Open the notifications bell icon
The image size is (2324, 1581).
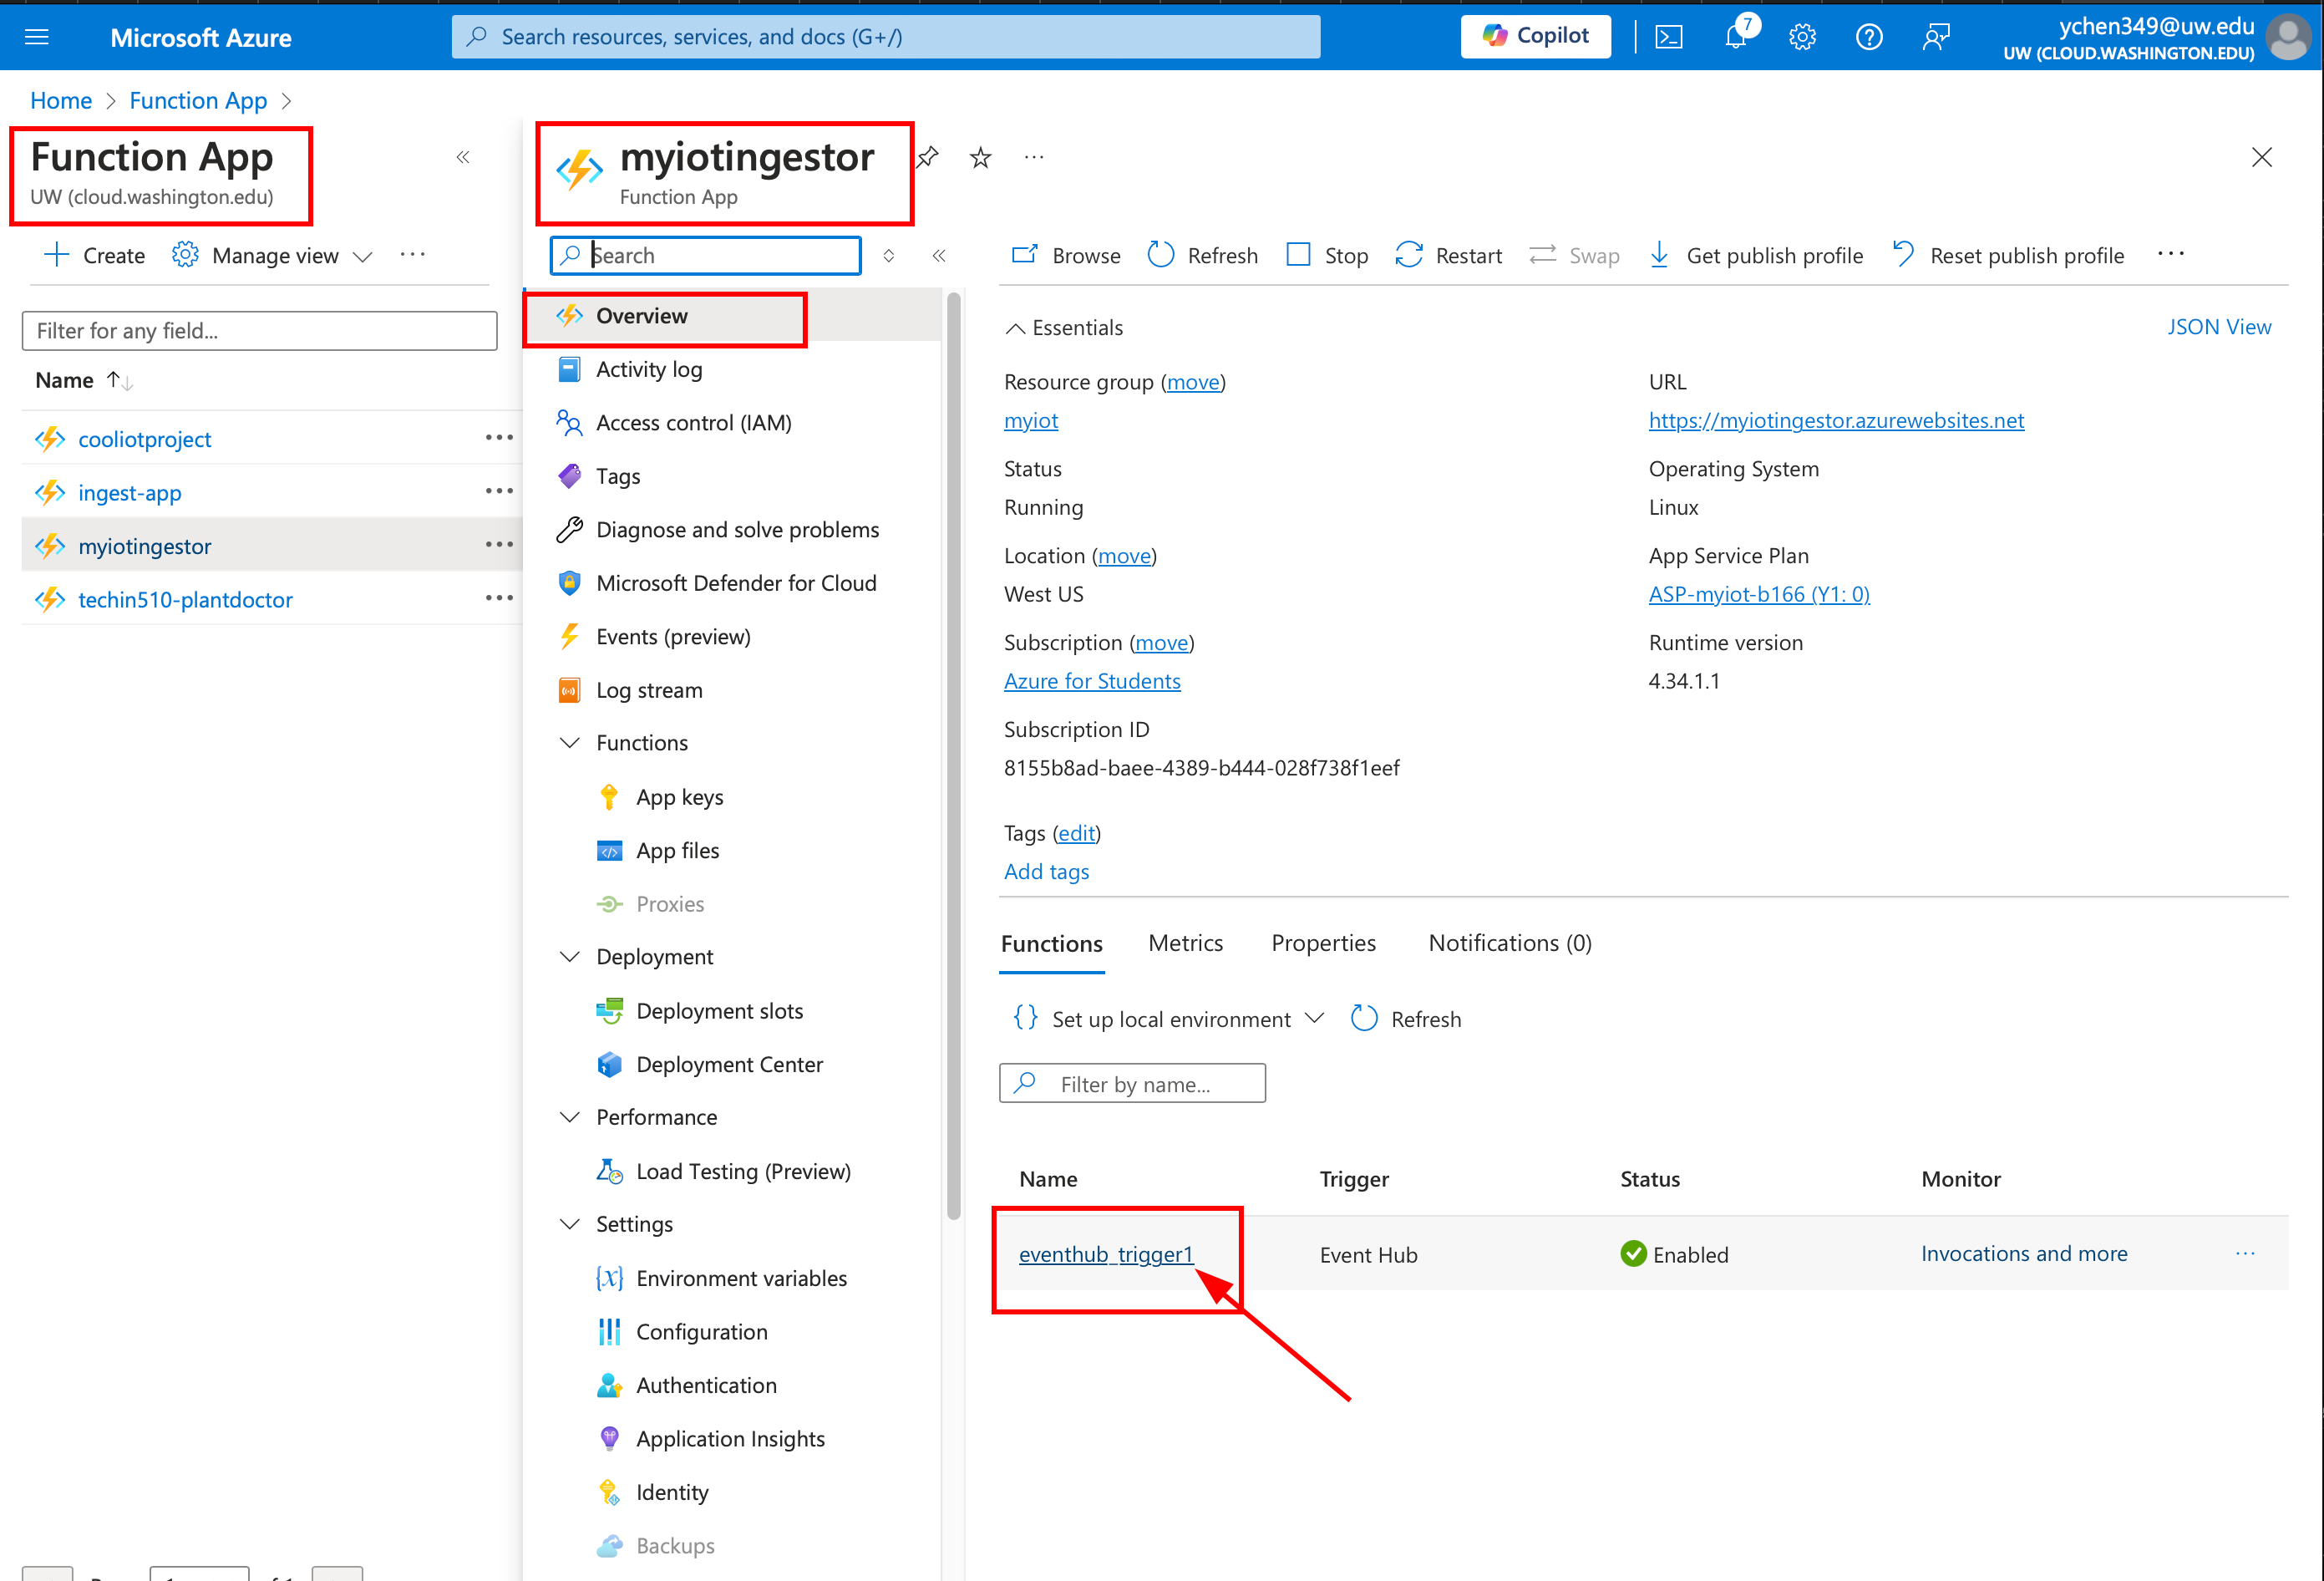pyautogui.click(x=1736, y=37)
